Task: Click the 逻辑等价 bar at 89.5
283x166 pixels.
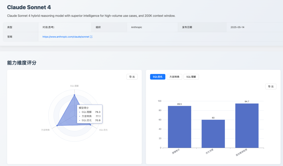Action: click(x=179, y=127)
